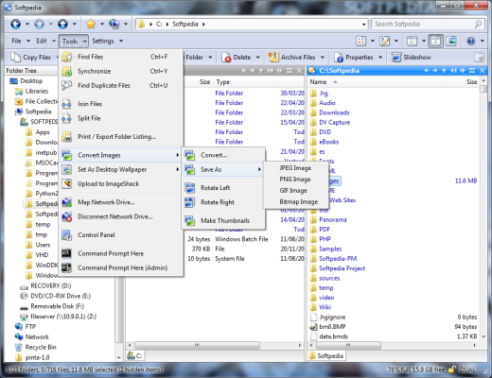Expand the Help icon dropdown arrow

point(483,41)
